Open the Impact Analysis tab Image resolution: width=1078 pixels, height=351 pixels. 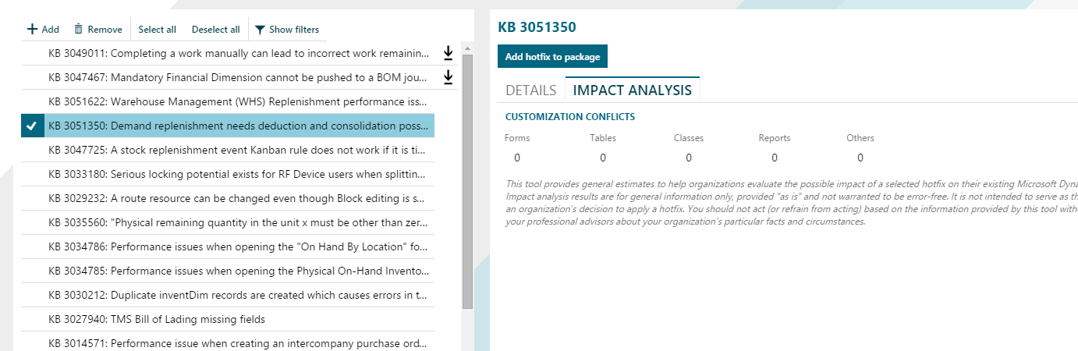[x=632, y=90]
